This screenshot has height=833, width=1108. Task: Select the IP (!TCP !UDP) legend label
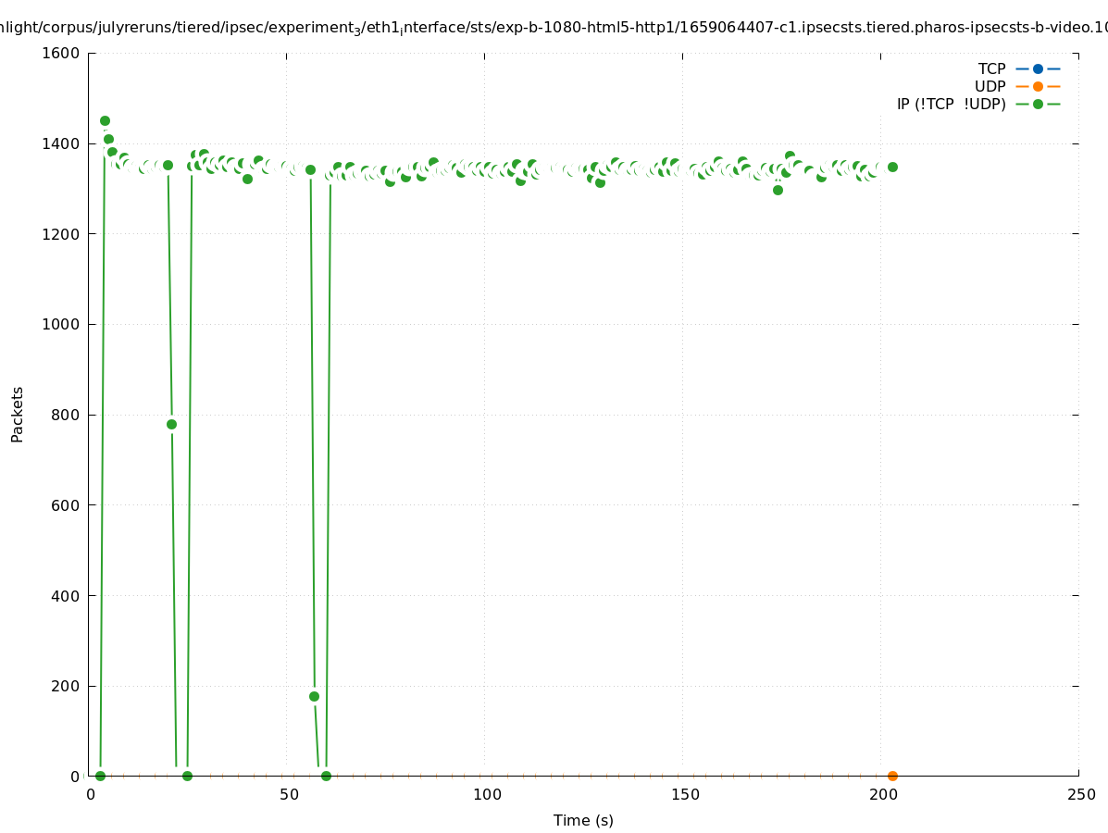[951, 104]
